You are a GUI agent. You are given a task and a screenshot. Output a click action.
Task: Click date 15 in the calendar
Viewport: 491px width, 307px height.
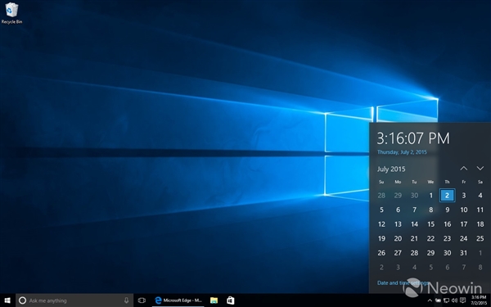tap(431, 224)
